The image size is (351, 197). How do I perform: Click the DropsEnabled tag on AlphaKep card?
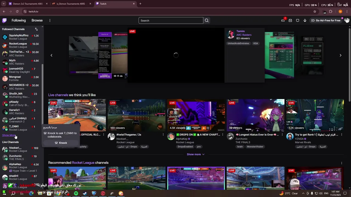(x=185, y=147)
